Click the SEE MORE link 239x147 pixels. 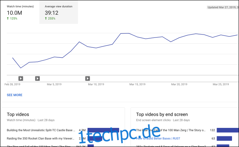[14, 95]
